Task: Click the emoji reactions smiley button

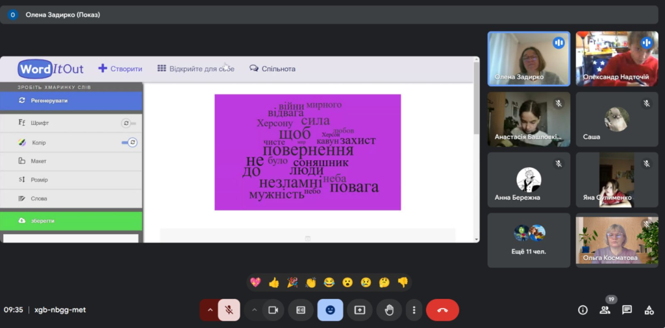Action: [x=330, y=310]
